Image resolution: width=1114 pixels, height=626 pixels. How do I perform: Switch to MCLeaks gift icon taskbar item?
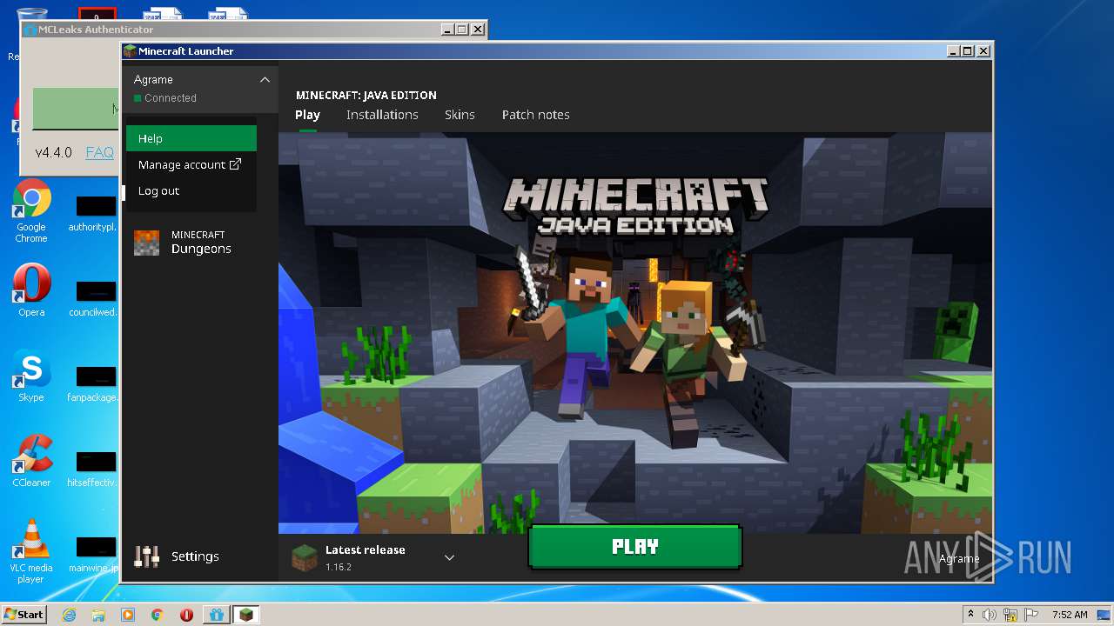pyautogui.click(x=217, y=615)
